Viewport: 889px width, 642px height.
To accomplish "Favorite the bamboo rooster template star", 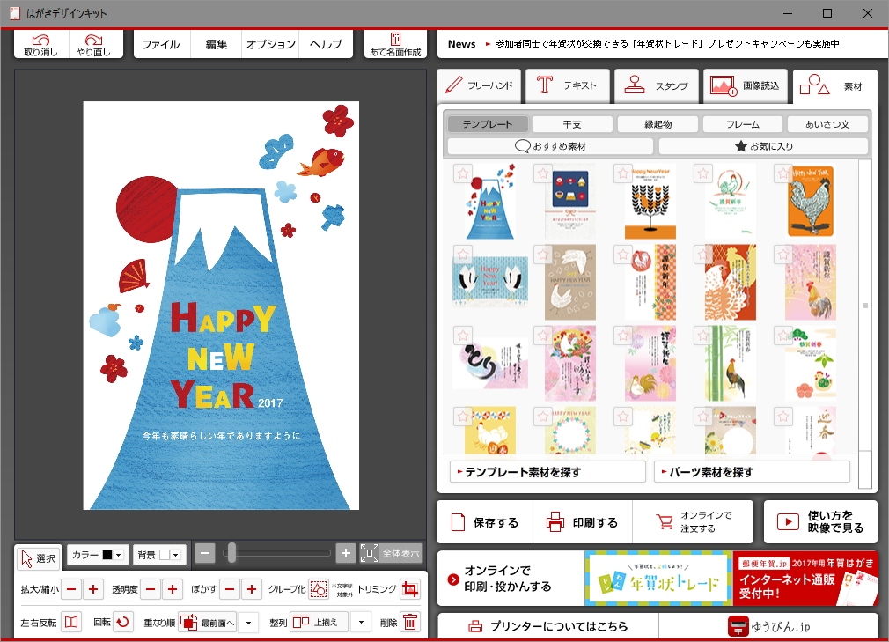I will (703, 336).
